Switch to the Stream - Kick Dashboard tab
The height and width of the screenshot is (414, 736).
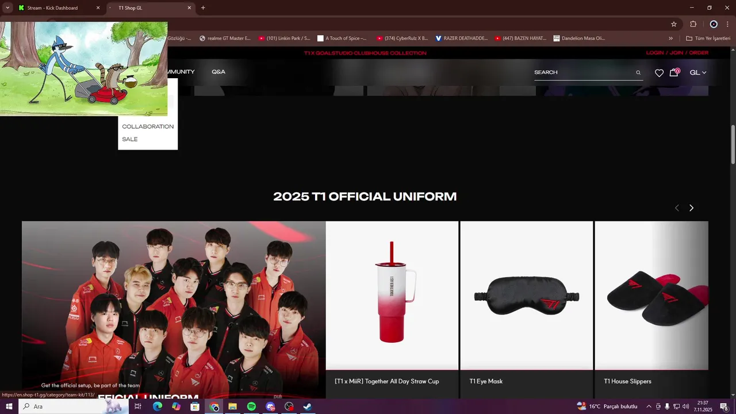point(57,8)
